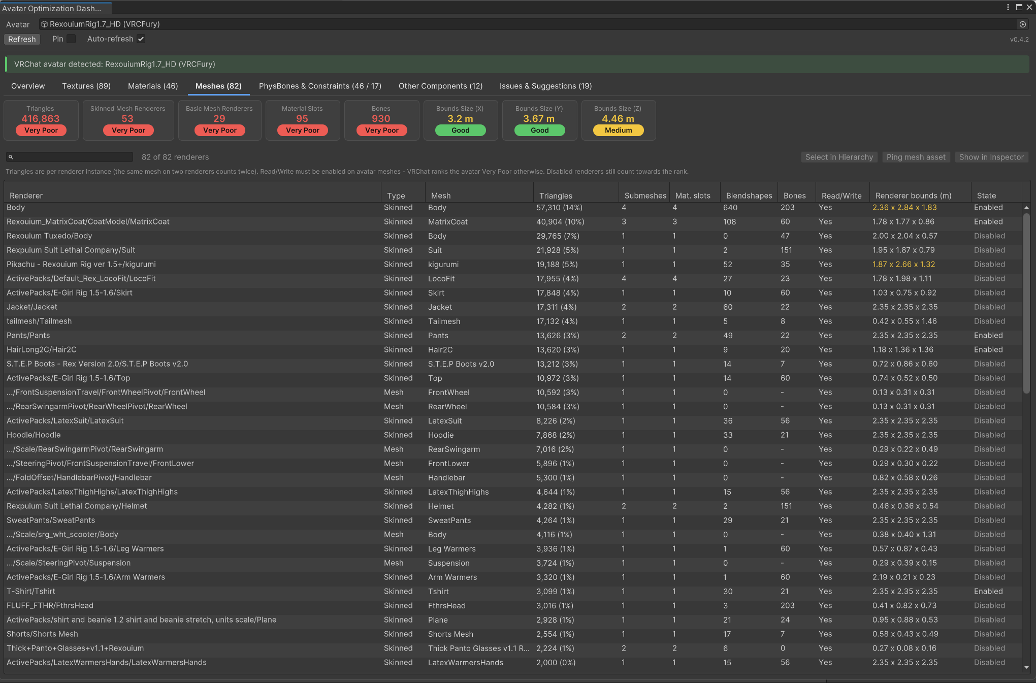Click Select in Hierarchy button
The image size is (1036, 683).
pos(839,157)
